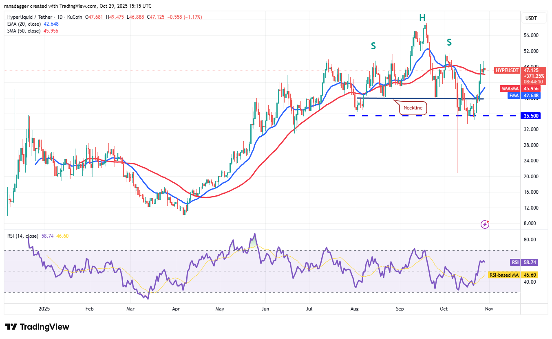Click the TradingView logo bottom left
The height and width of the screenshot is (339, 552).
(x=36, y=327)
